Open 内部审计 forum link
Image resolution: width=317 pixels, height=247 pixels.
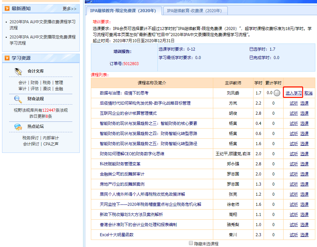coord(51,138)
